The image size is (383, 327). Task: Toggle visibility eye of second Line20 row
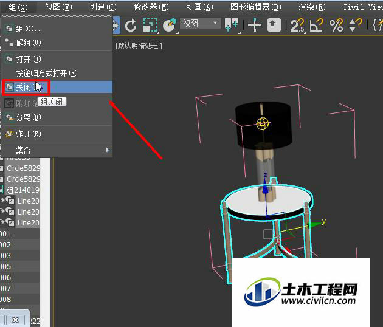click(2, 211)
